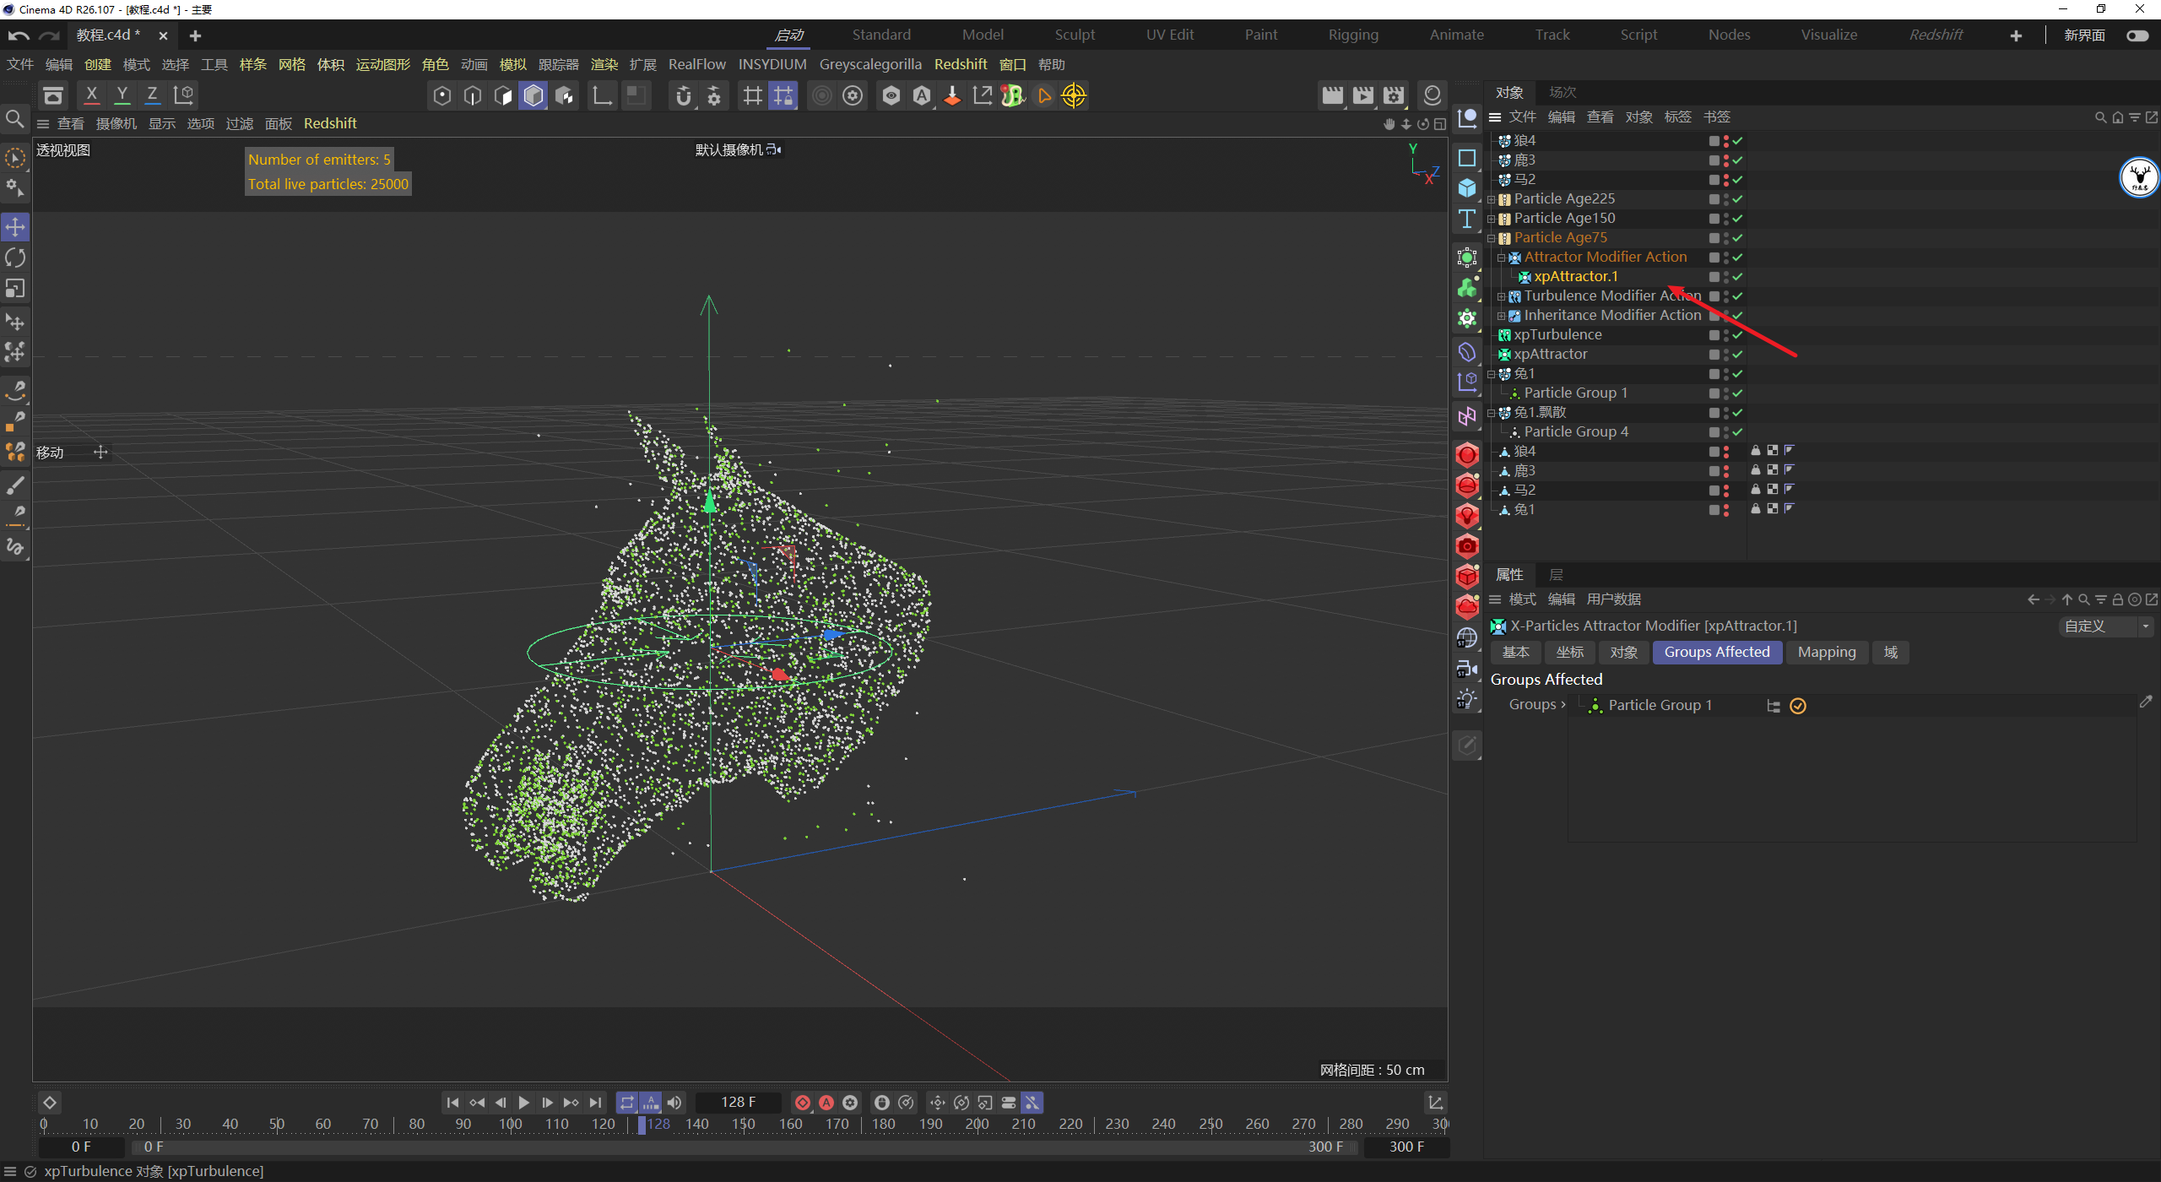Collapse the Particle Age75 tree node
Image resolution: width=2161 pixels, height=1182 pixels.
click(x=1492, y=238)
